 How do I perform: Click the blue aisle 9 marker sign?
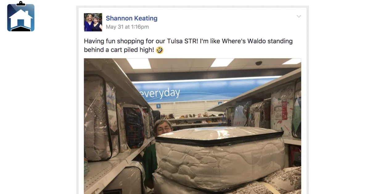(x=158, y=106)
